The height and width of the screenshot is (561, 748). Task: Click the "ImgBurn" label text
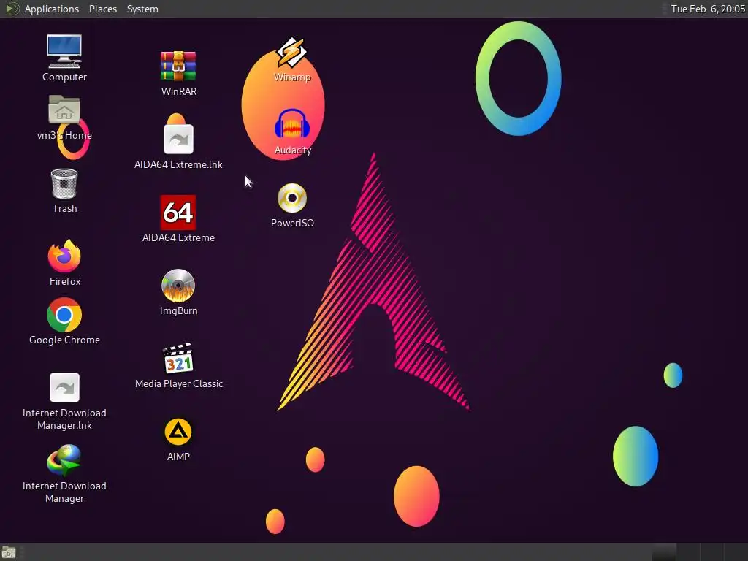coord(178,310)
